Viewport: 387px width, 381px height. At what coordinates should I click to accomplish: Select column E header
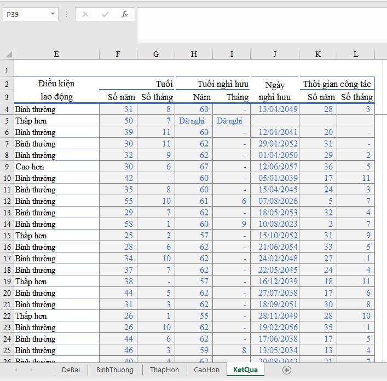[x=56, y=54]
